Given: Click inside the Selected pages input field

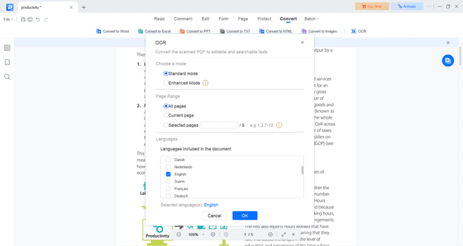Looking at the screenshot, I should pos(219,125).
